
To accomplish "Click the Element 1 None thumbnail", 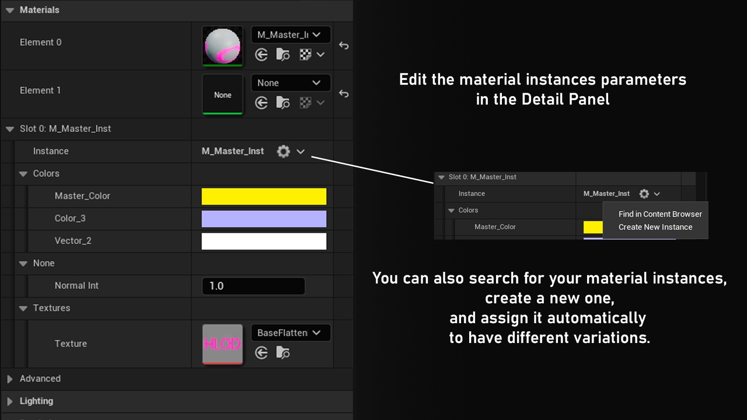I will pos(222,94).
